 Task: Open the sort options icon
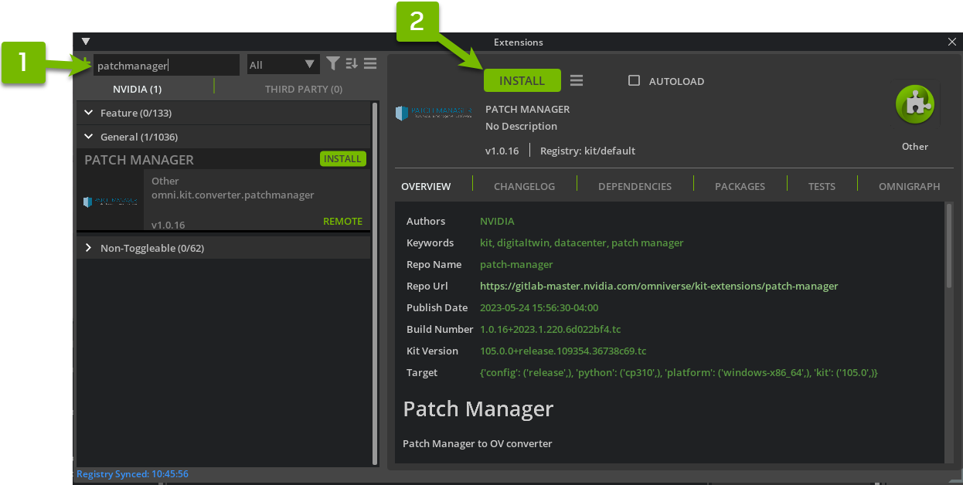(x=352, y=63)
